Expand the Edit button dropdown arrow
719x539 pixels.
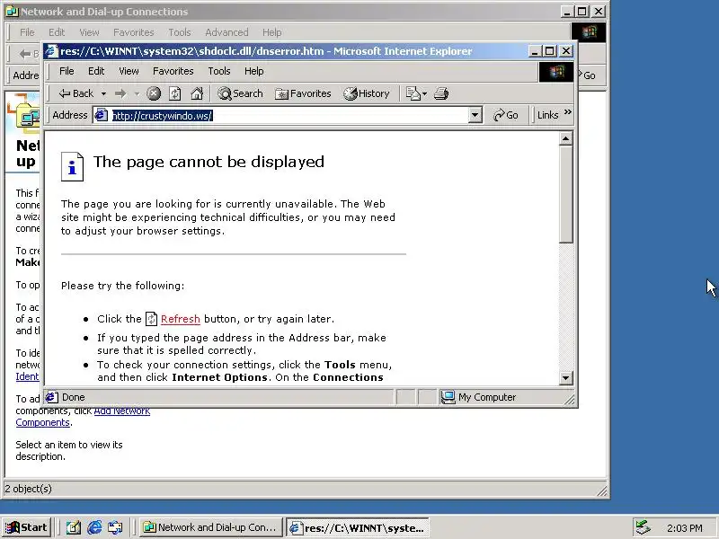[424, 94]
